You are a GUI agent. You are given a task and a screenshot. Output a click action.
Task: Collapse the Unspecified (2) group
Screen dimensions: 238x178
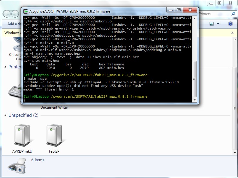coord(6,115)
